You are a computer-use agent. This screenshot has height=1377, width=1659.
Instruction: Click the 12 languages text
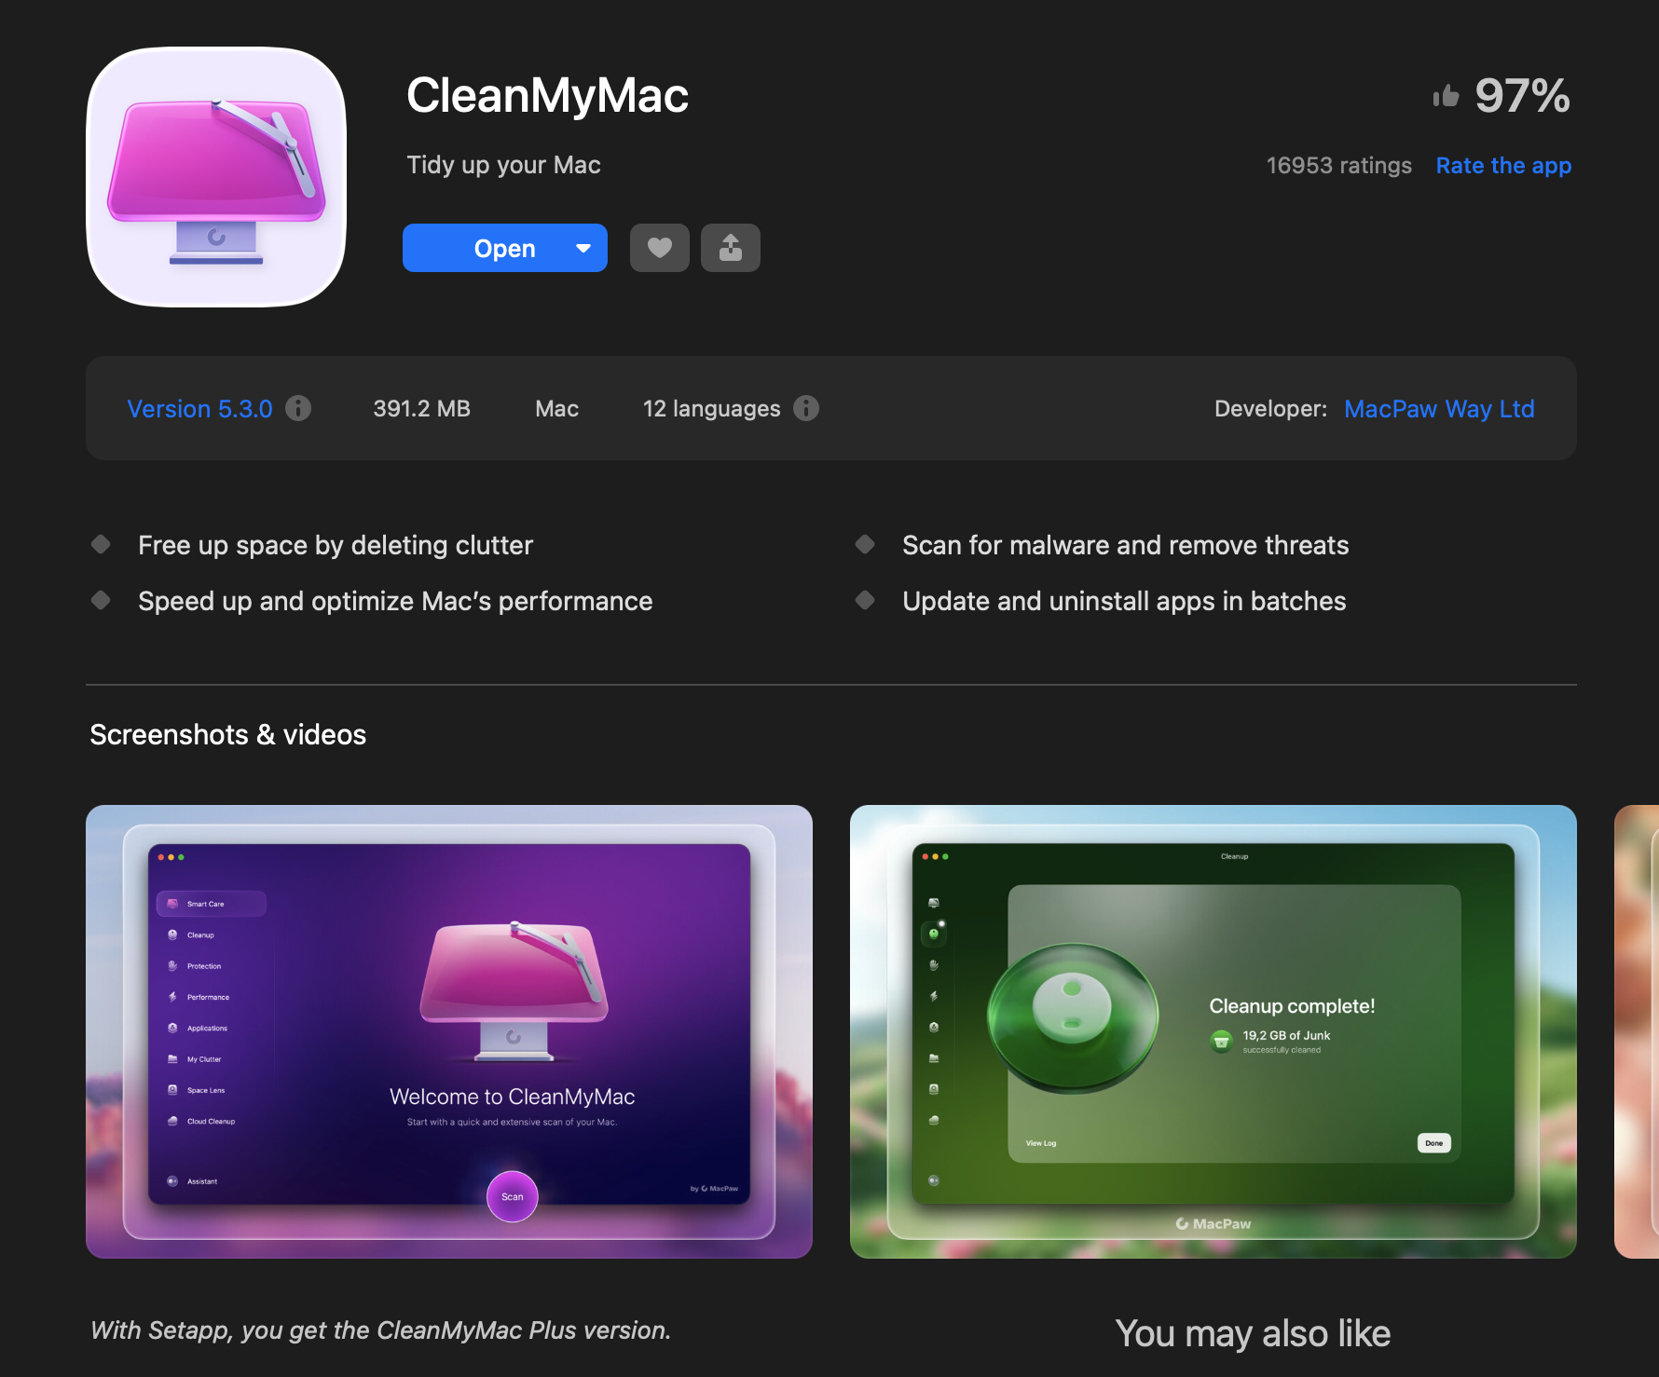coord(711,409)
